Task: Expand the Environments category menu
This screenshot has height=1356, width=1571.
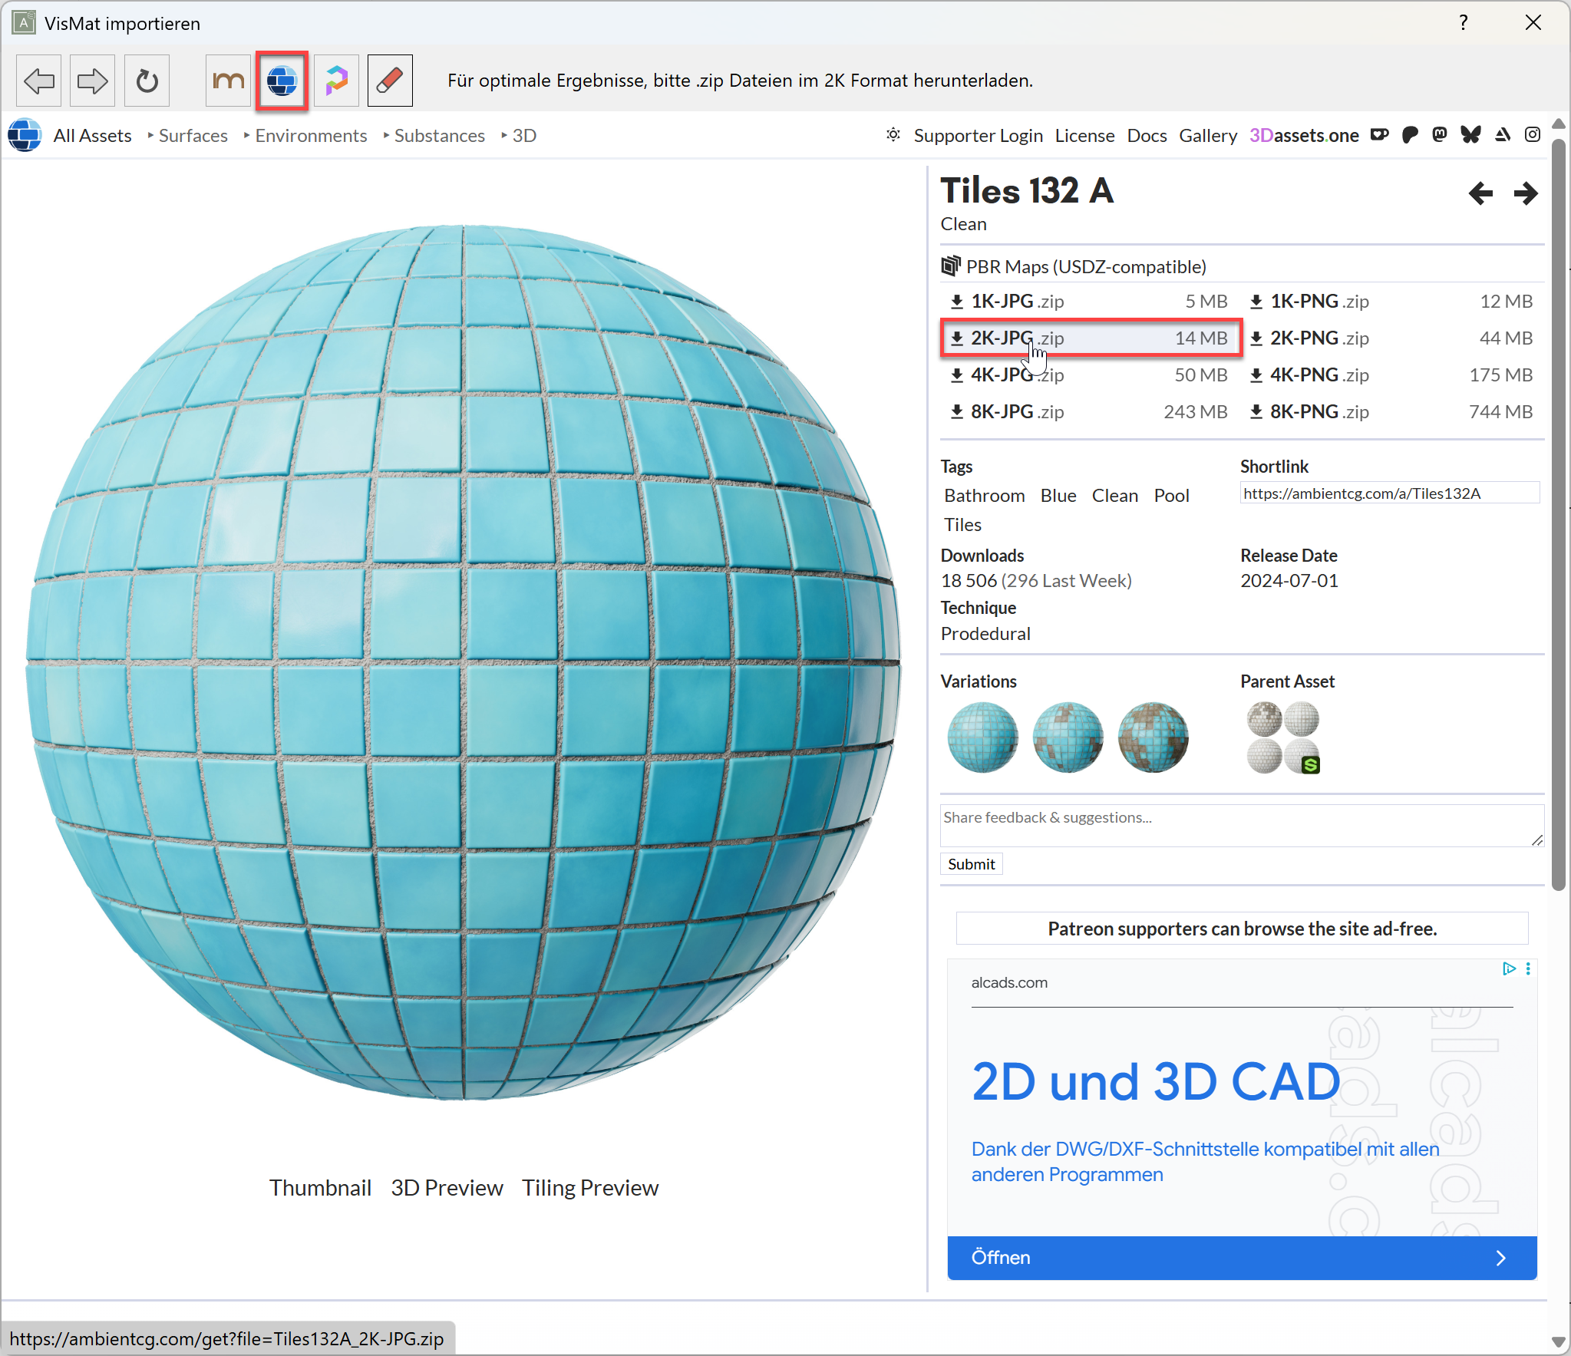Action: 311,136
